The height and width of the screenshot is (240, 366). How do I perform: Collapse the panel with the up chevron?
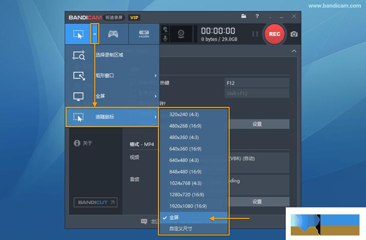pos(294,51)
